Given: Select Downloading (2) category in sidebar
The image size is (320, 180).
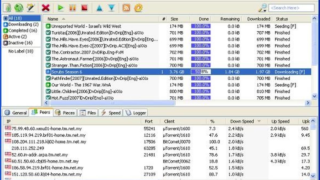Looking at the screenshot, I should click(x=21, y=24).
